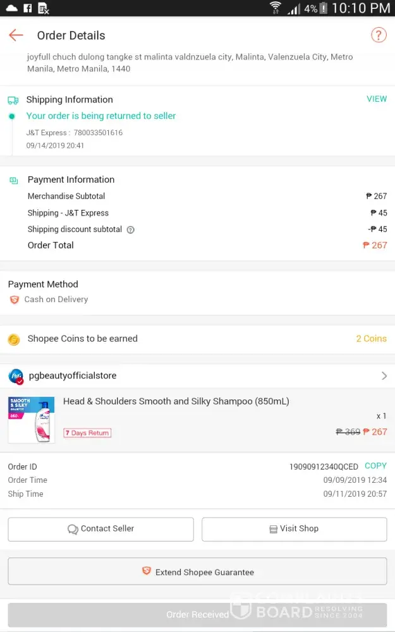Open the order returned to seller status
The image size is (395, 632).
tap(101, 116)
